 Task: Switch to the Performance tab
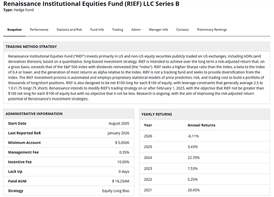click(x=39, y=30)
